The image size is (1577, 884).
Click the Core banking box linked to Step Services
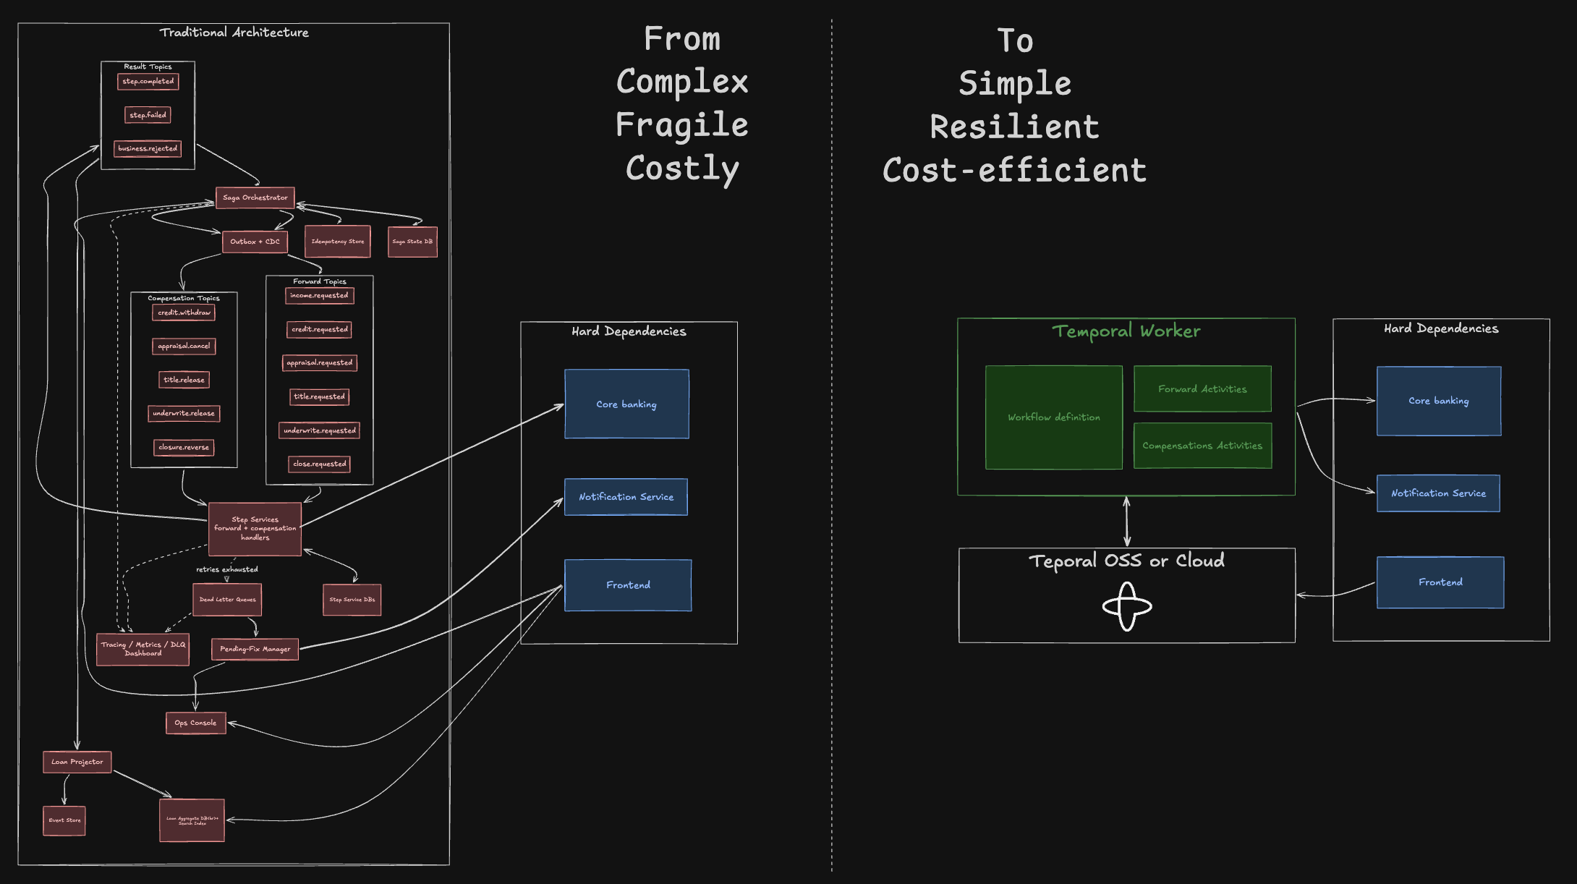click(626, 404)
